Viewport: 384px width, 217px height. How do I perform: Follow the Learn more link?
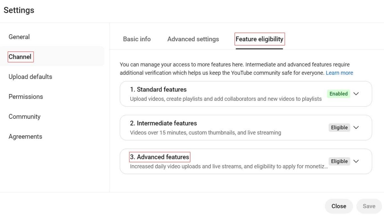[340, 73]
